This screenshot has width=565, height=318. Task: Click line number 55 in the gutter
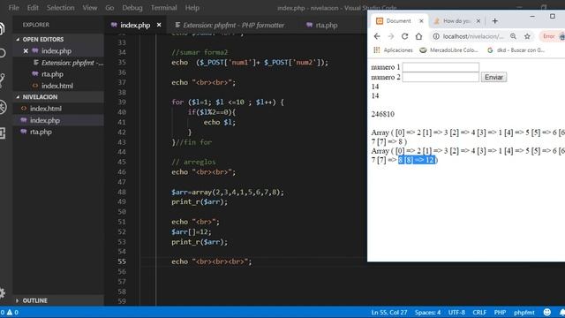coord(122,261)
